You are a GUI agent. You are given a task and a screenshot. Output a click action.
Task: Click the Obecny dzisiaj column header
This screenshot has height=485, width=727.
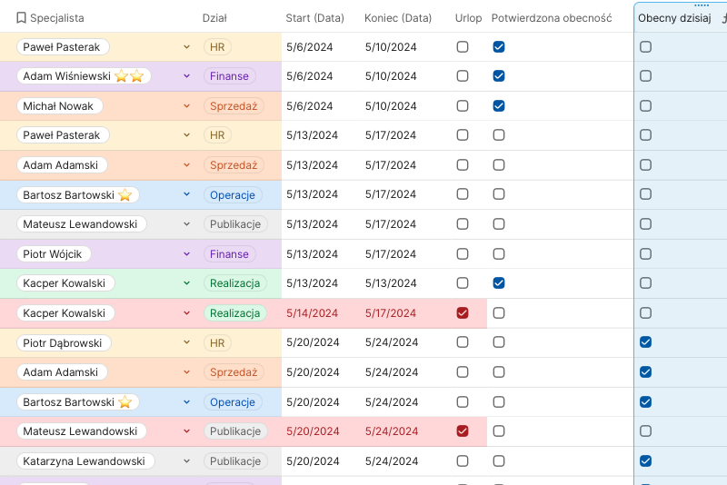coord(674,17)
